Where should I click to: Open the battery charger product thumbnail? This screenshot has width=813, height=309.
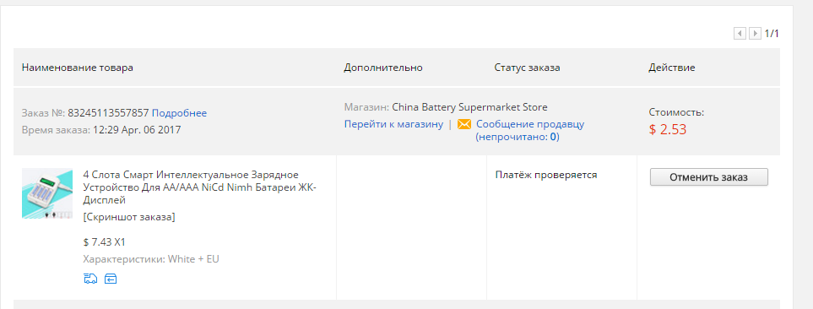[47, 193]
